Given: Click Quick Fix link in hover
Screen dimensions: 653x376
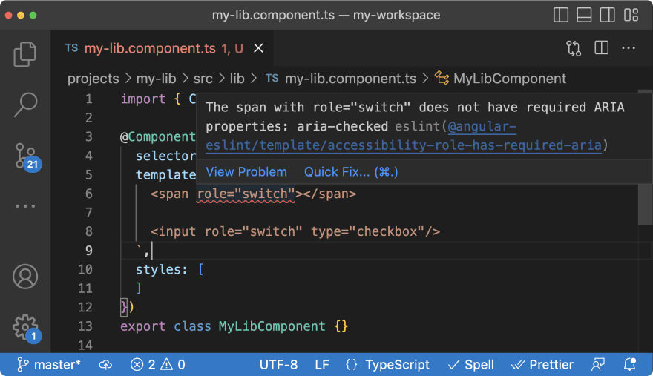Looking at the screenshot, I should pyautogui.click(x=351, y=171).
